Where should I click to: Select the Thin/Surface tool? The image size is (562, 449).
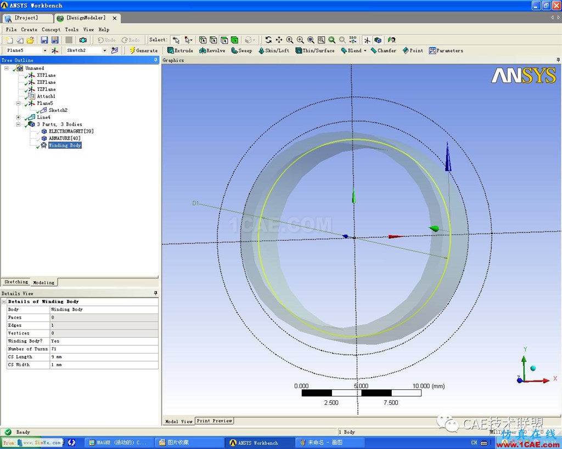pyautogui.click(x=315, y=50)
